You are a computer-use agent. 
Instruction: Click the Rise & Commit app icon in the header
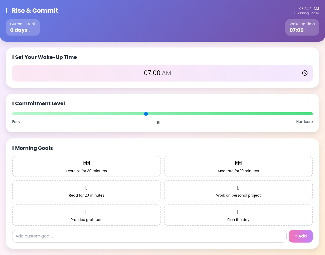coord(7,10)
